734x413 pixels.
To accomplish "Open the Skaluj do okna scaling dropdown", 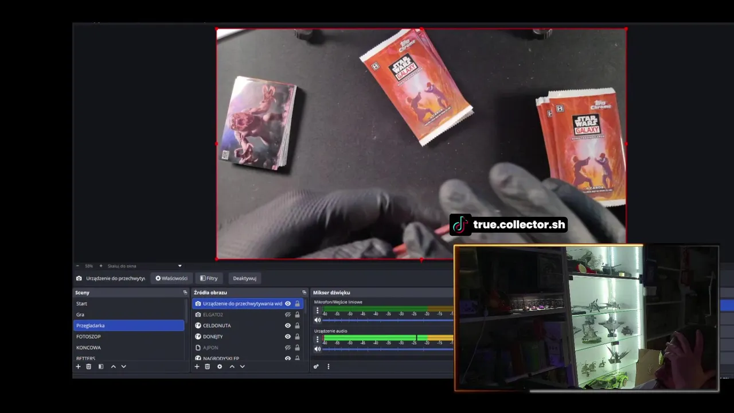I will [x=145, y=266].
